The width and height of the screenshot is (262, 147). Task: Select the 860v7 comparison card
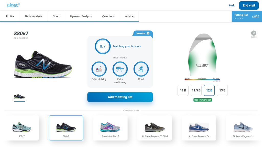21,128
